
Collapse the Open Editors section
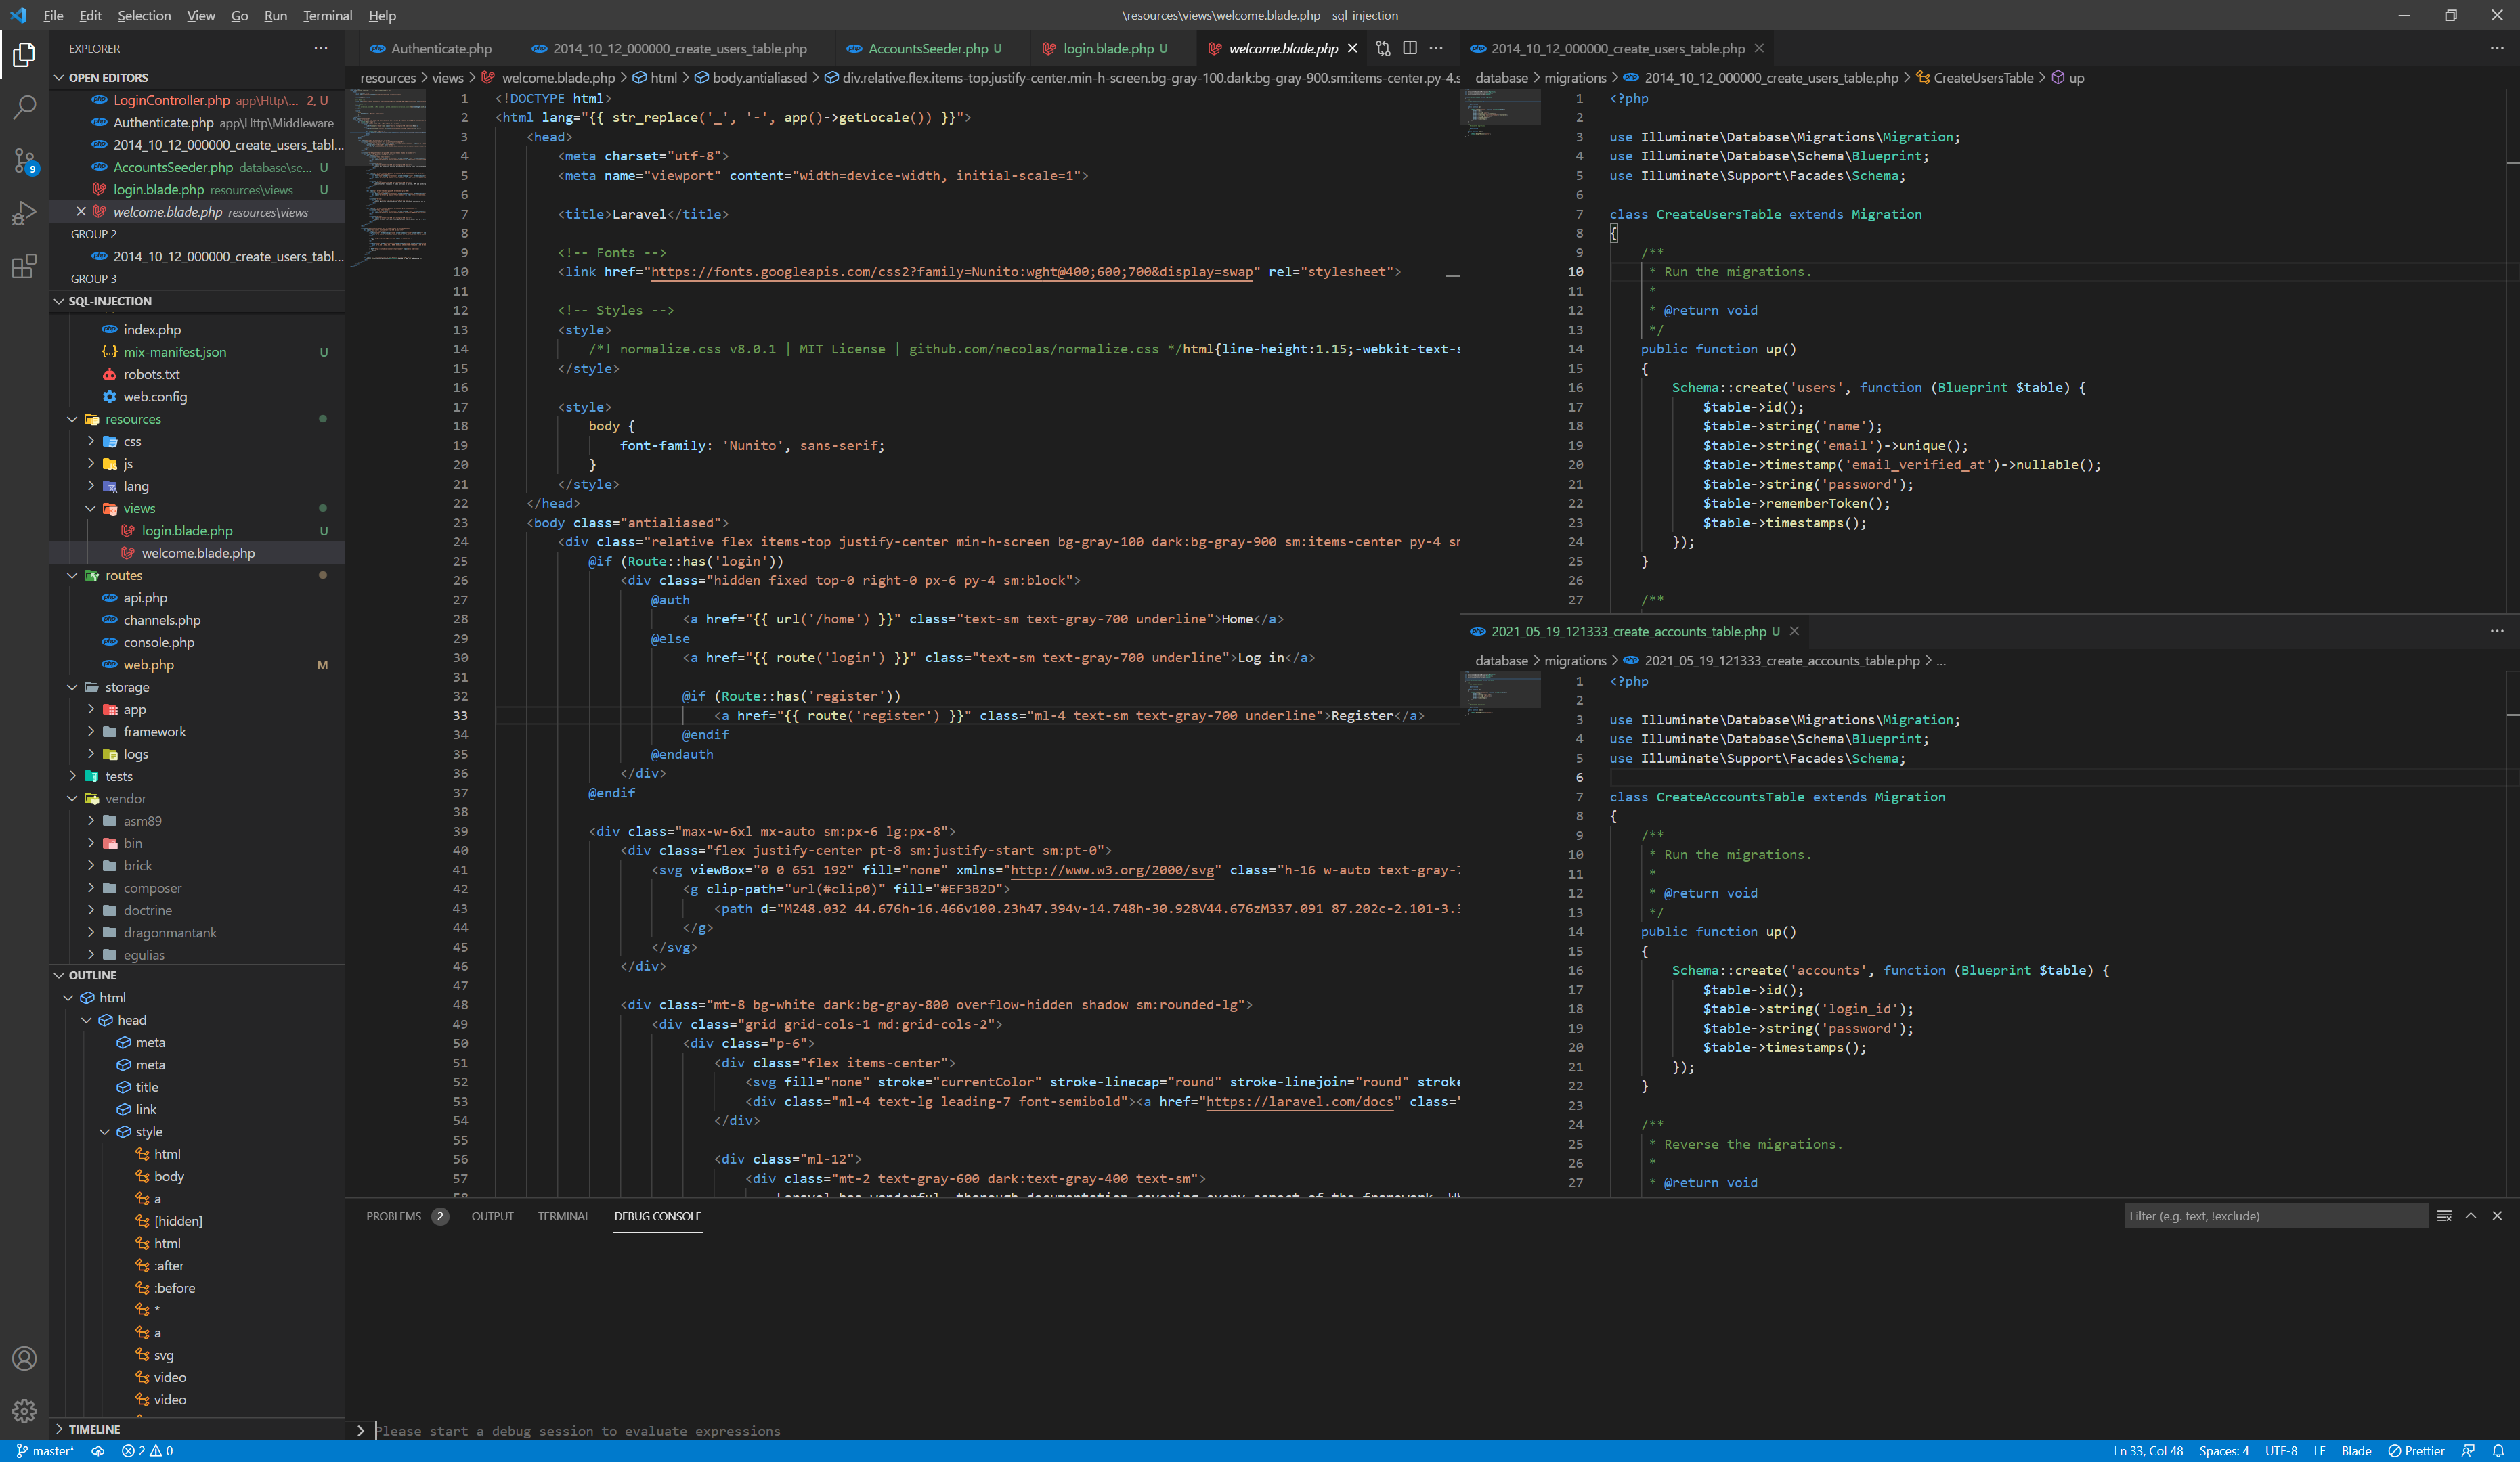59,77
